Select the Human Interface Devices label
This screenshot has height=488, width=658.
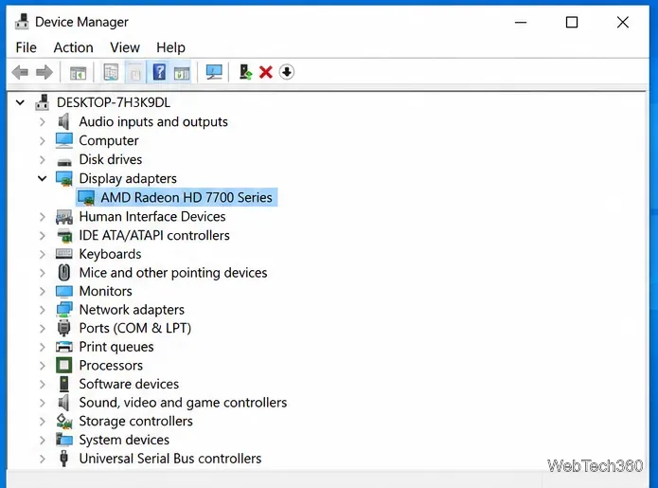[x=152, y=216]
